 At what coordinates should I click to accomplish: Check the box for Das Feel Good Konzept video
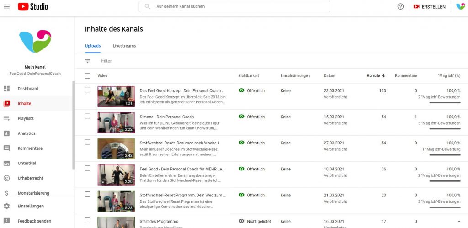pos(88,90)
